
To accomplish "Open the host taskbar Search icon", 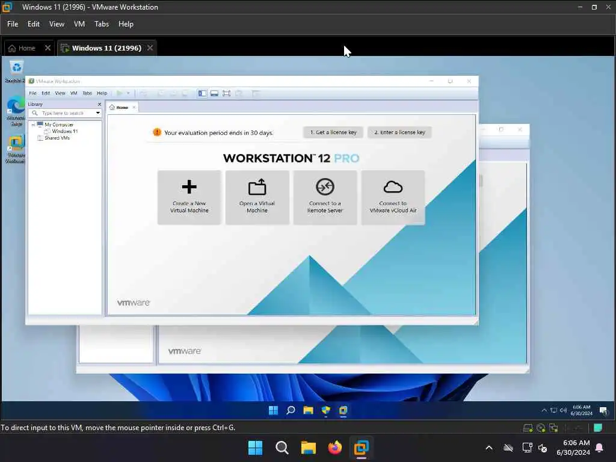I will 282,448.
